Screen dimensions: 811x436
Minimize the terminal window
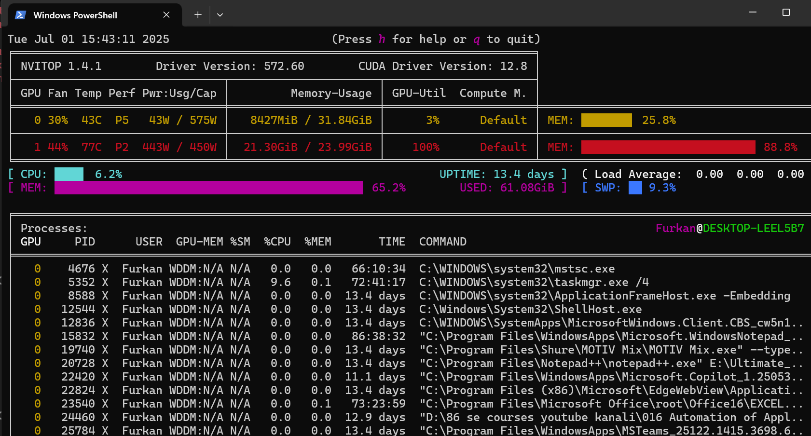tap(753, 13)
